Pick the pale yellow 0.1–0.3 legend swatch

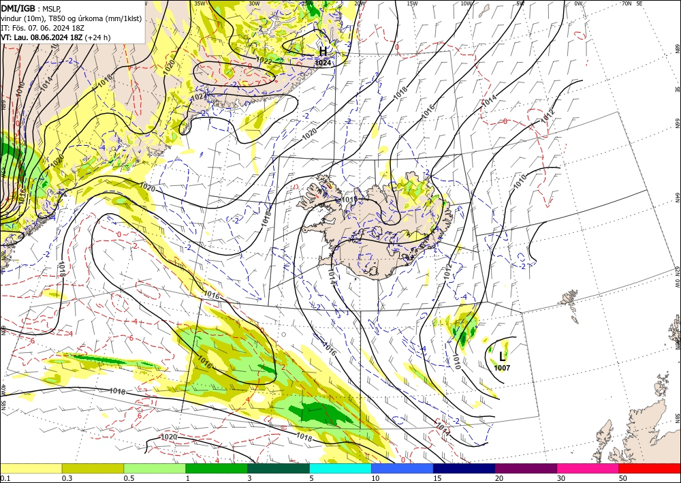31,468
